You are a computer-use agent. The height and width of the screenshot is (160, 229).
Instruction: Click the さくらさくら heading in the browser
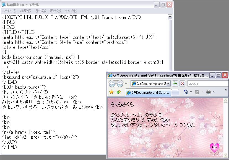click(x=122, y=104)
